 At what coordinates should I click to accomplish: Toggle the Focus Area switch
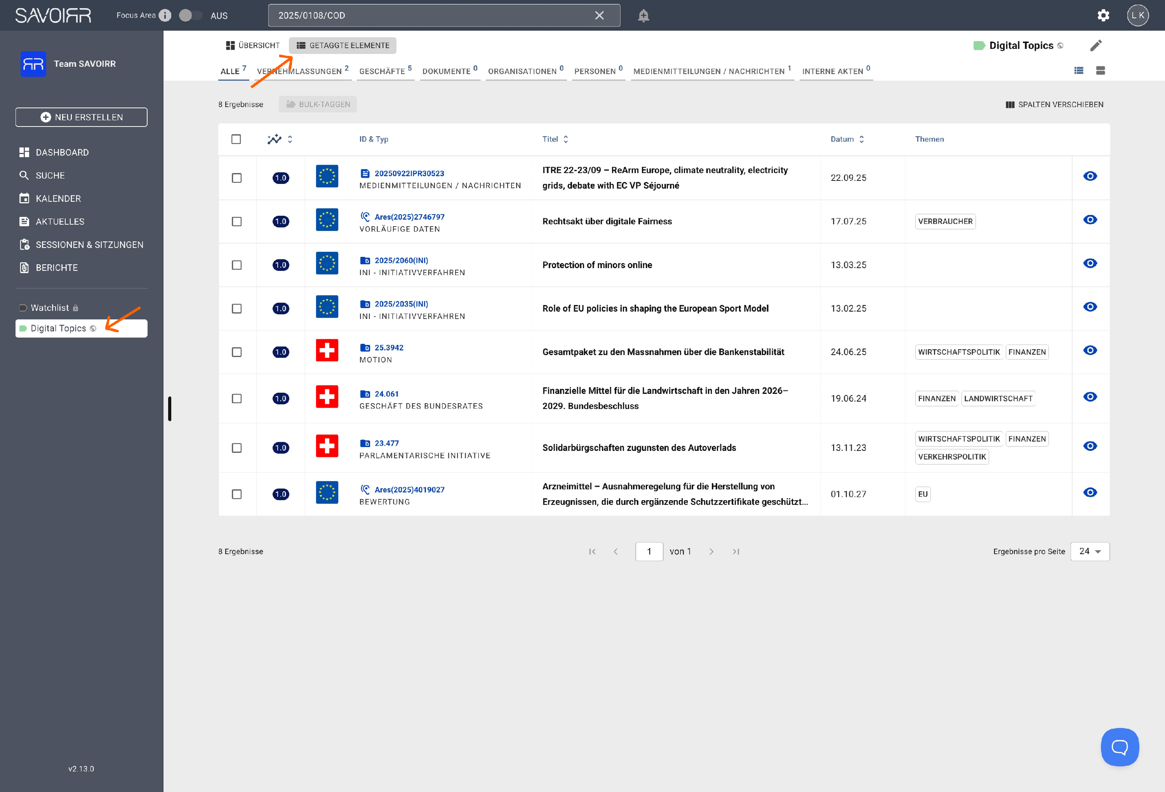pos(190,16)
